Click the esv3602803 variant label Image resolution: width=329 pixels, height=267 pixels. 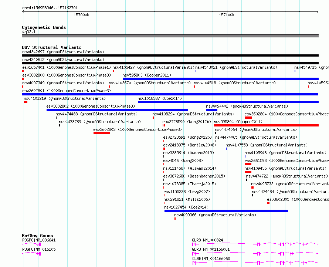click(138, 129)
